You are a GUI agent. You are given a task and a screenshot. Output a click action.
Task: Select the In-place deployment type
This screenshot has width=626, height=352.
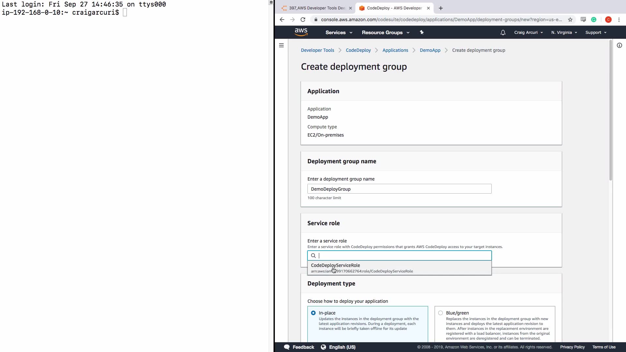(313, 313)
